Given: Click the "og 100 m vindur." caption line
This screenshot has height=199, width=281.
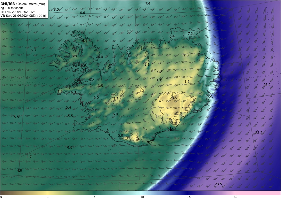Looking at the screenshot, I should 12,8.
